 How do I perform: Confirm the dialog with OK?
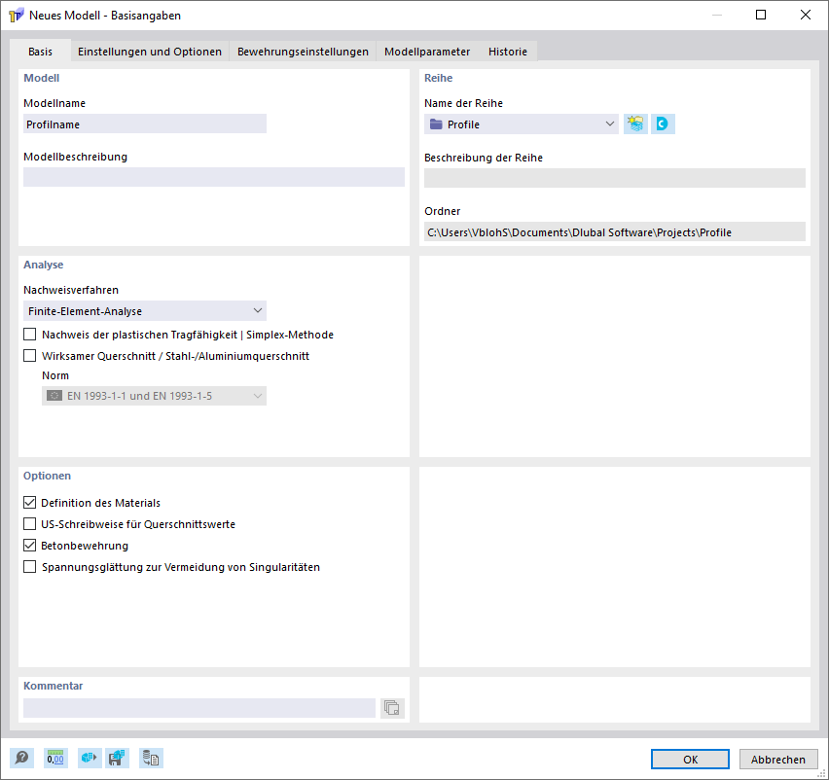tap(690, 759)
